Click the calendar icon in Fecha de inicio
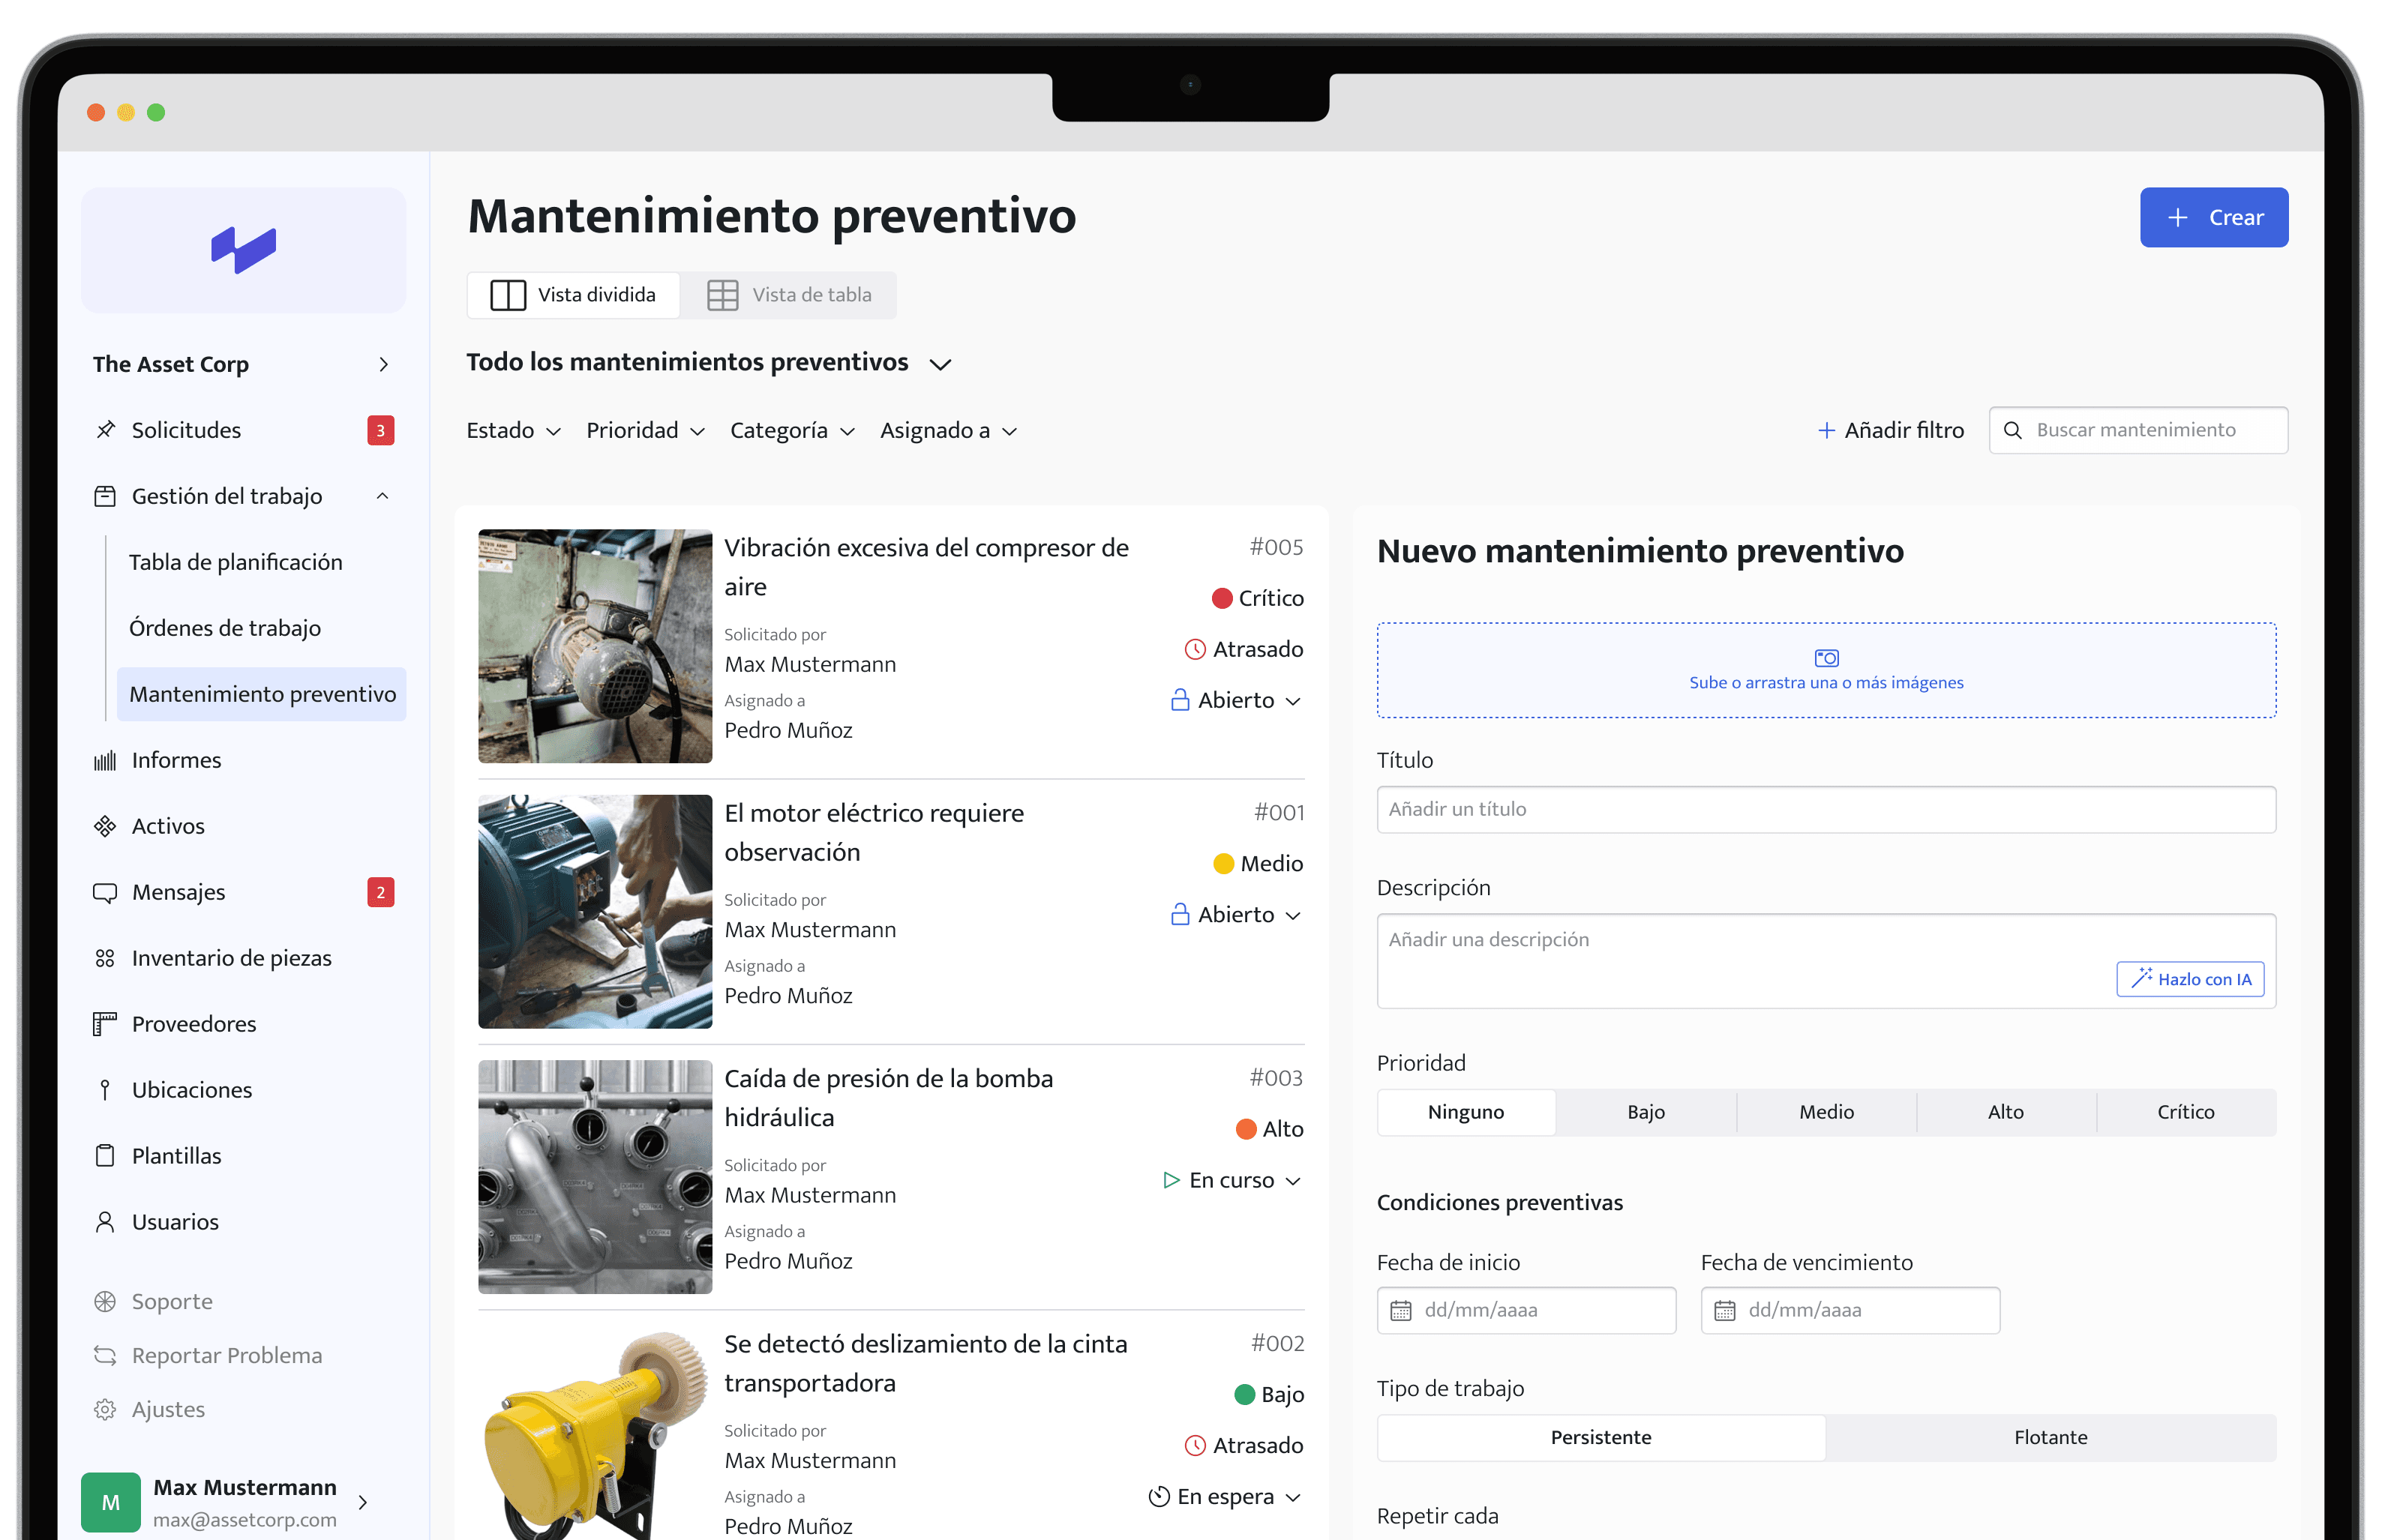This screenshot has height=1540, width=2382. (x=1401, y=1310)
